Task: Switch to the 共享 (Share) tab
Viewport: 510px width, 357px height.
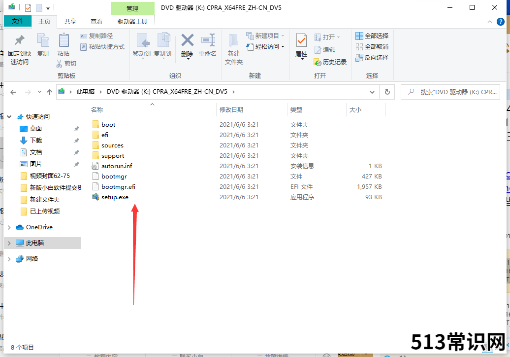Action: click(x=70, y=22)
